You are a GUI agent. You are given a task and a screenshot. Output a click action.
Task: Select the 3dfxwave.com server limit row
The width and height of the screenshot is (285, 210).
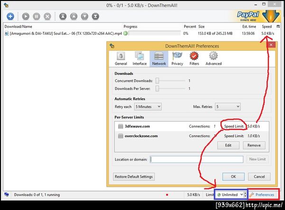(191, 126)
